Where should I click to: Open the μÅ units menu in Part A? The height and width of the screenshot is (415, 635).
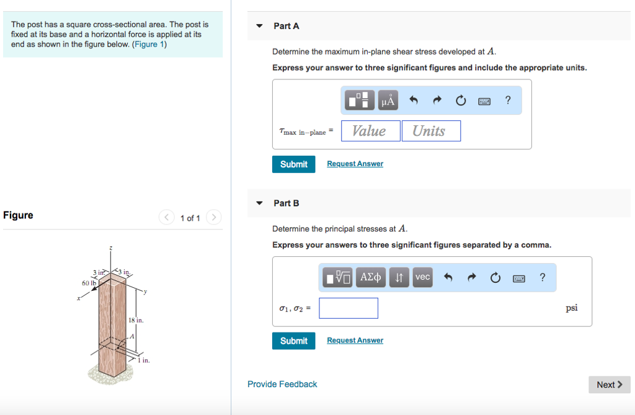388,100
